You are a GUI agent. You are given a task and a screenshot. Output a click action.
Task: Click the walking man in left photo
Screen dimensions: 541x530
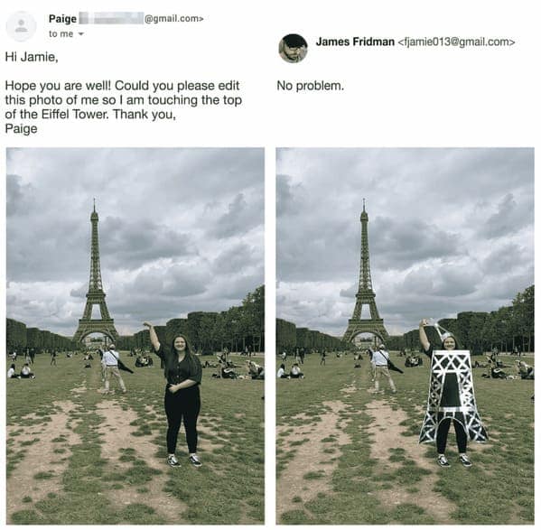click(113, 368)
